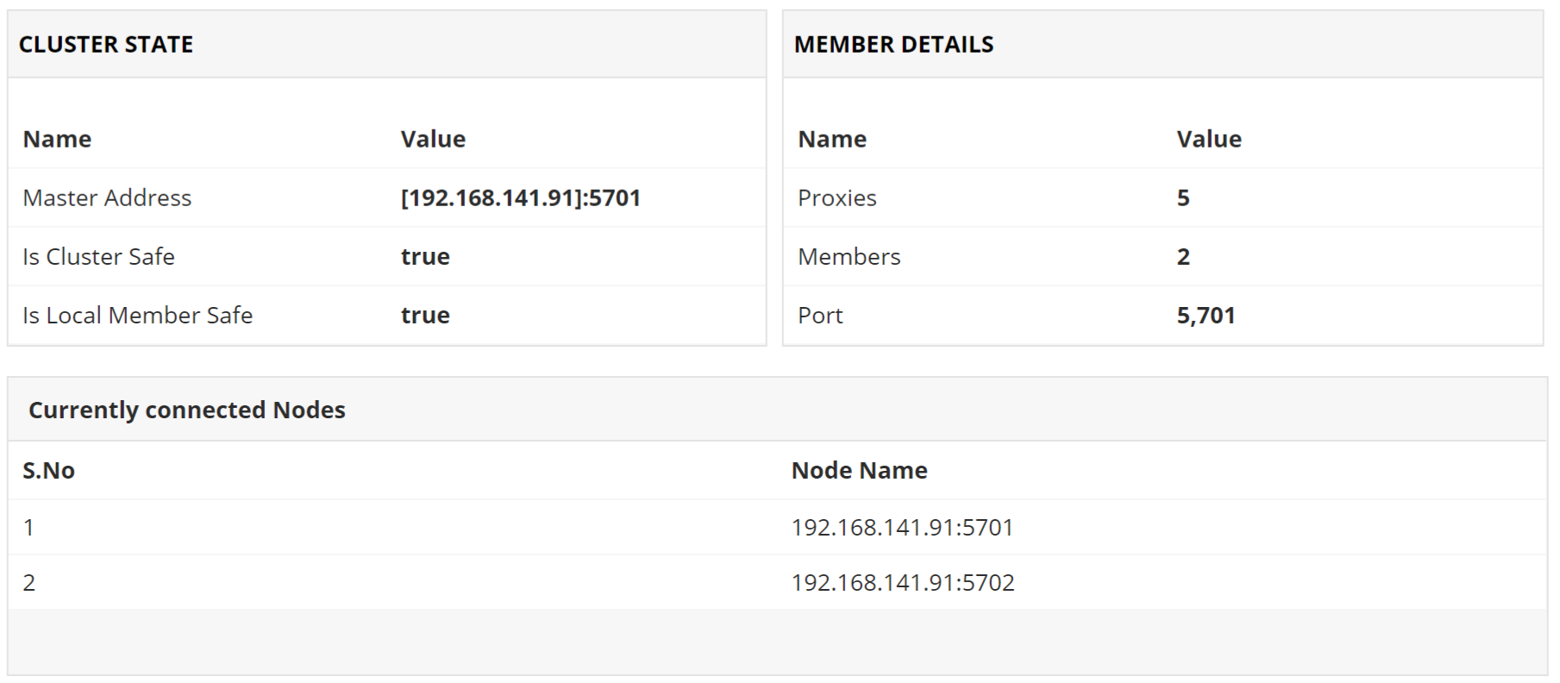Click the Is Cluster Safe label

98,257
